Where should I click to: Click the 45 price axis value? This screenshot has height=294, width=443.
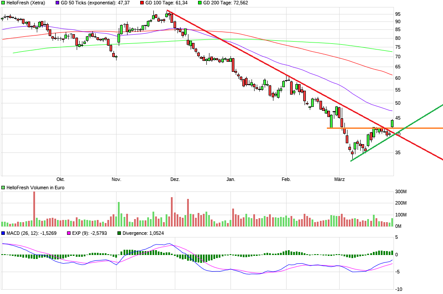tap(398, 118)
